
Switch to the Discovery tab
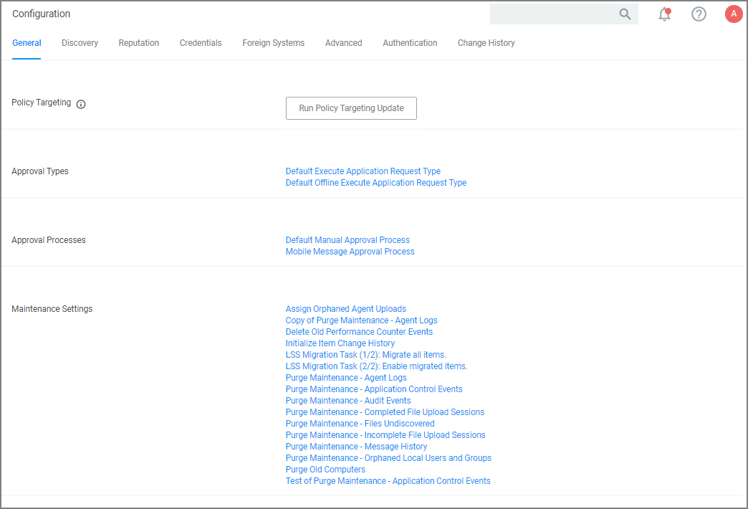click(x=80, y=43)
